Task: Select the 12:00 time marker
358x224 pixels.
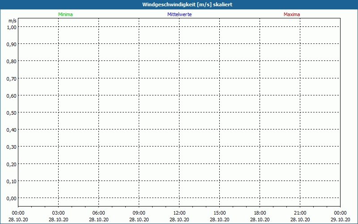Action: (179, 213)
